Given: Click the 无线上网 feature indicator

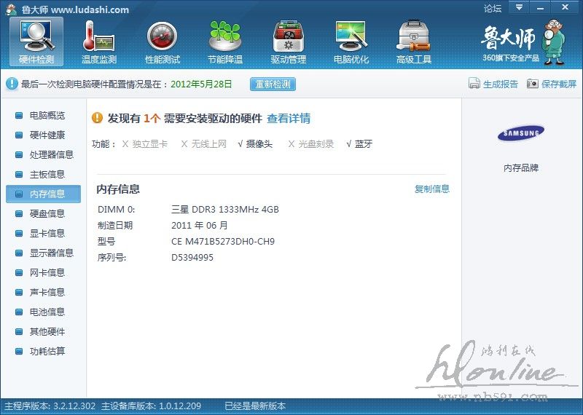Looking at the screenshot, I should 204,144.
